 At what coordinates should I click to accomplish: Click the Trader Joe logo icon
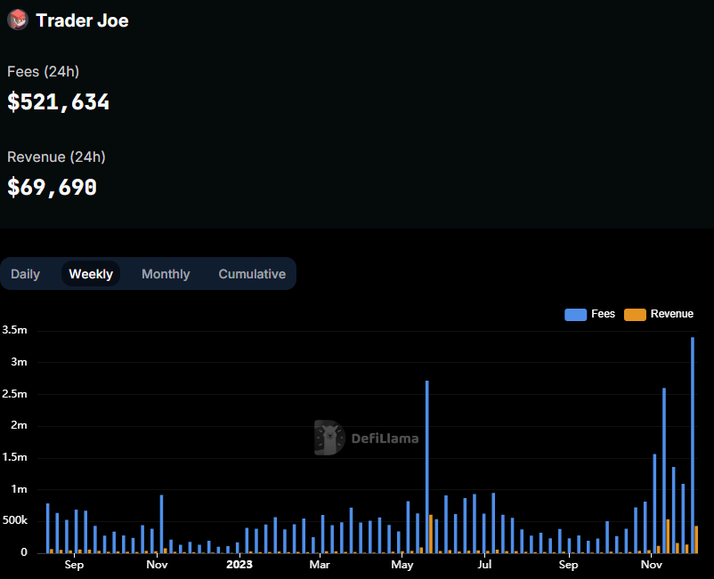click(x=18, y=20)
